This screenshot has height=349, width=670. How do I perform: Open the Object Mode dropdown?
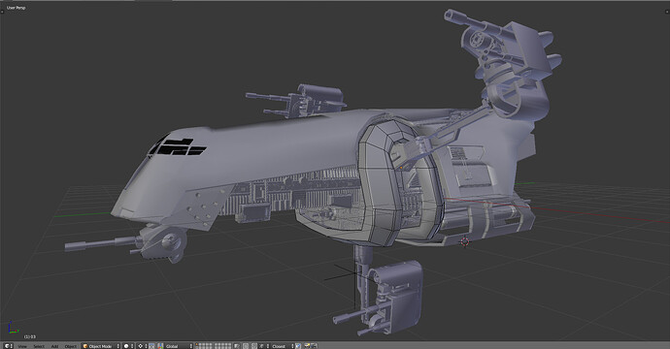pos(101,346)
